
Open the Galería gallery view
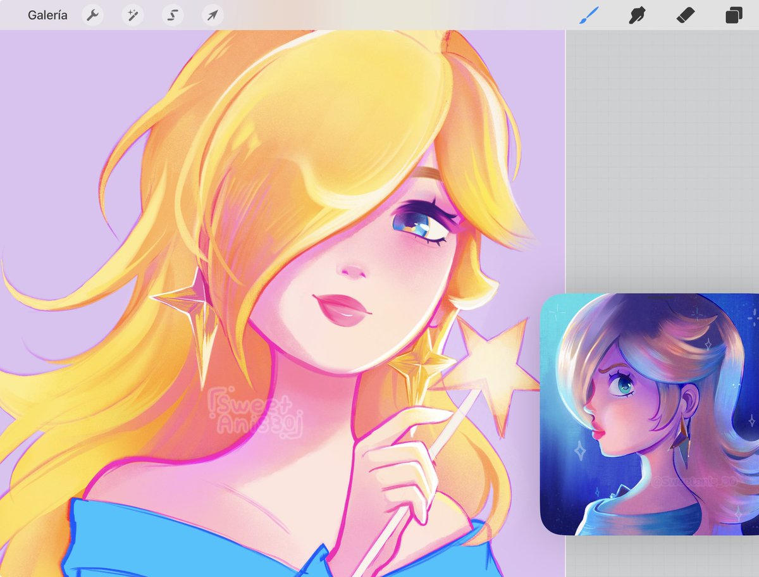(47, 15)
